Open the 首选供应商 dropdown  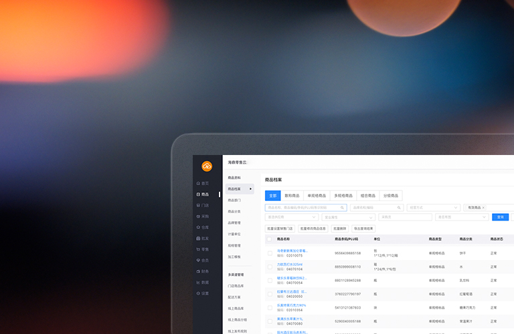[291, 217]
